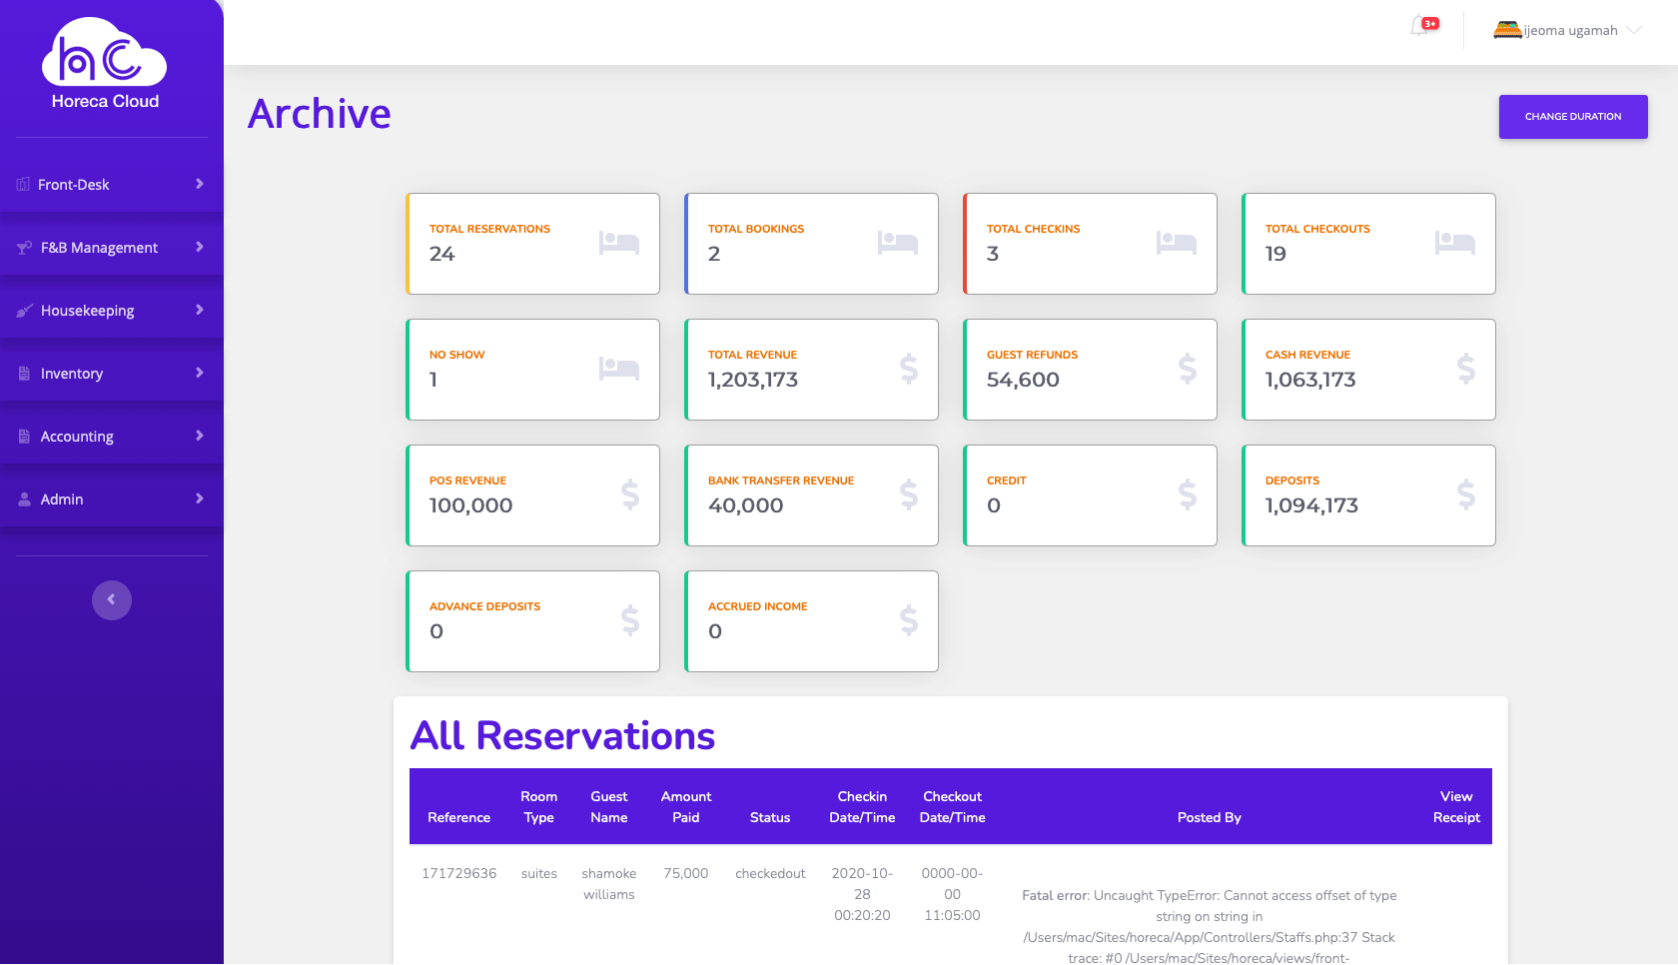Open the F&B Management menu item
Image resolution: width=1678 pixels, height=965 pixels.
click(112, 248)
